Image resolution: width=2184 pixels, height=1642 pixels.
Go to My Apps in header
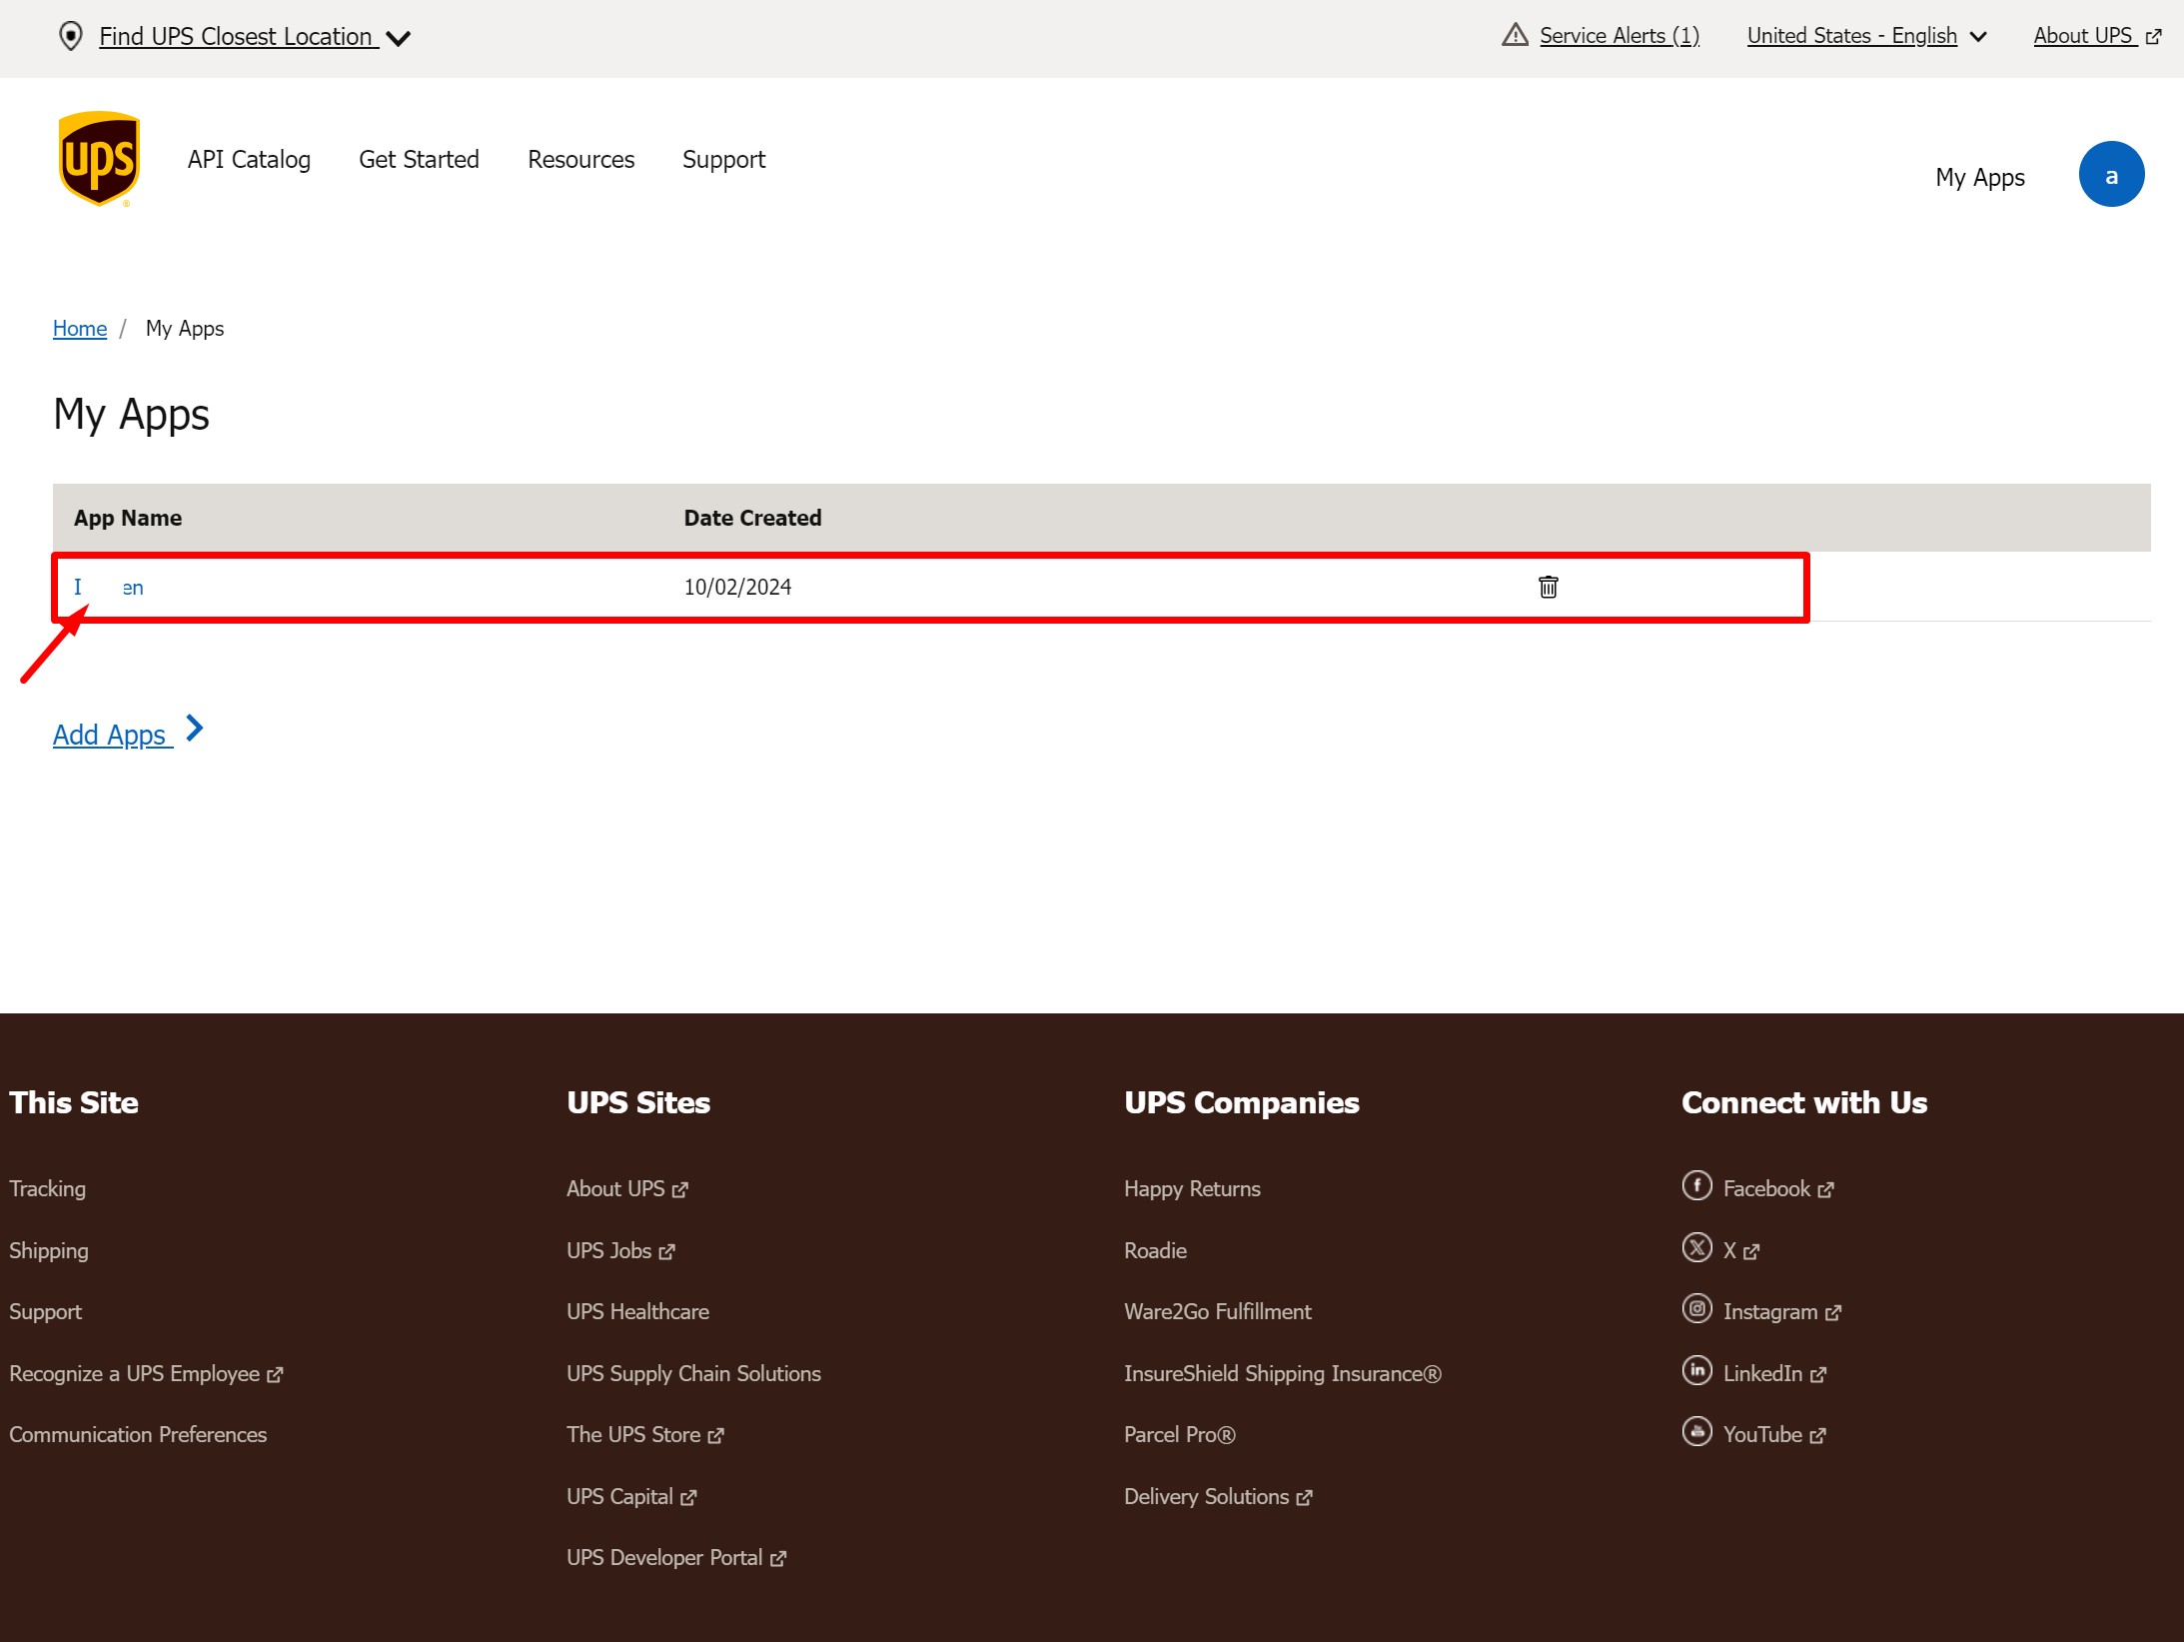(x=1980, y=177)
